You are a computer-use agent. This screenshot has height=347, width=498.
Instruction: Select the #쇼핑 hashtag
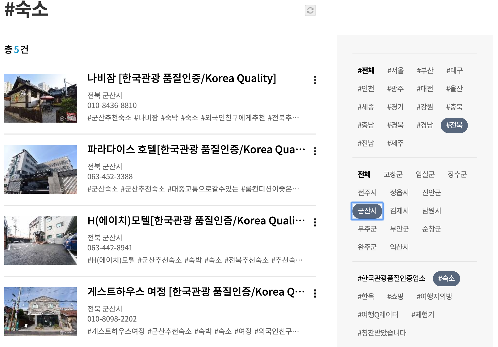(395, 297)
